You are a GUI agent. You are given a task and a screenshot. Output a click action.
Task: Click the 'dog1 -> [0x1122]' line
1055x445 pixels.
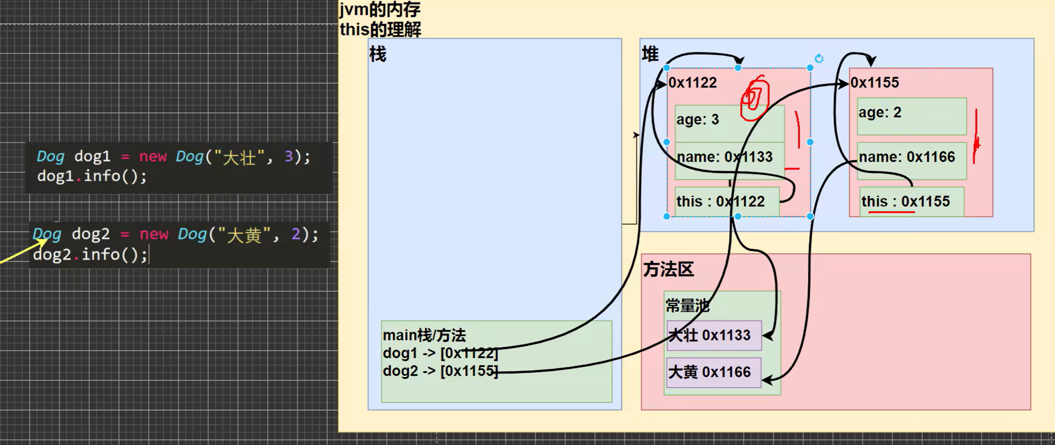point(440,353)
